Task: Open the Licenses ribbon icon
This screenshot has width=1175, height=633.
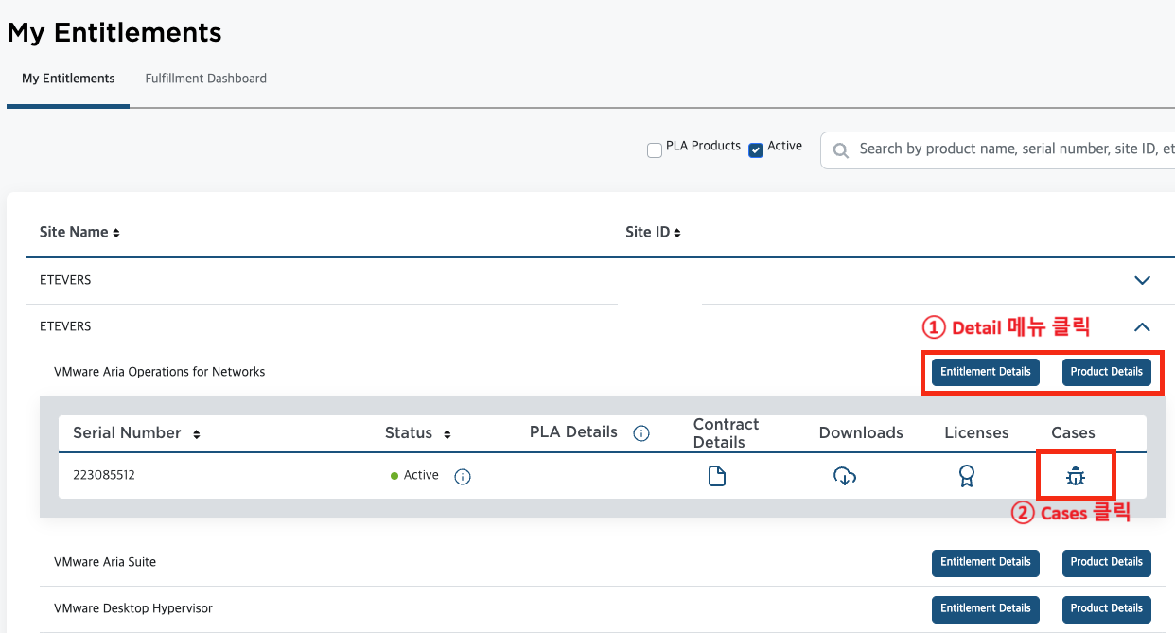Action: (x=966, y=476)
